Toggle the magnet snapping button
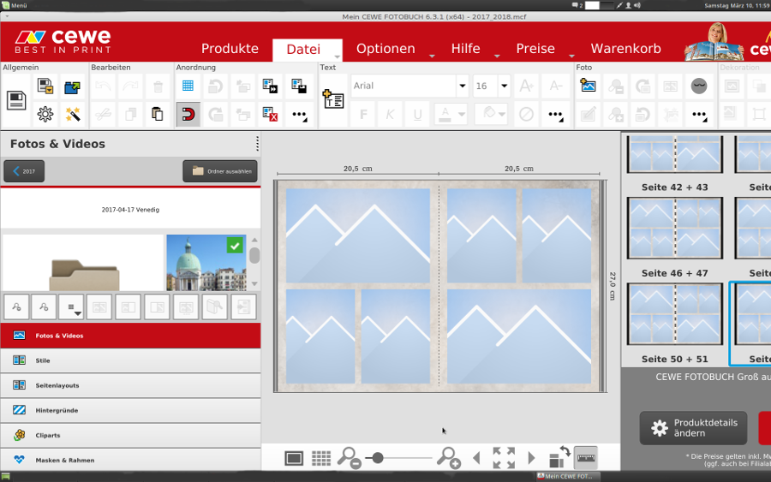 (188, 114)
